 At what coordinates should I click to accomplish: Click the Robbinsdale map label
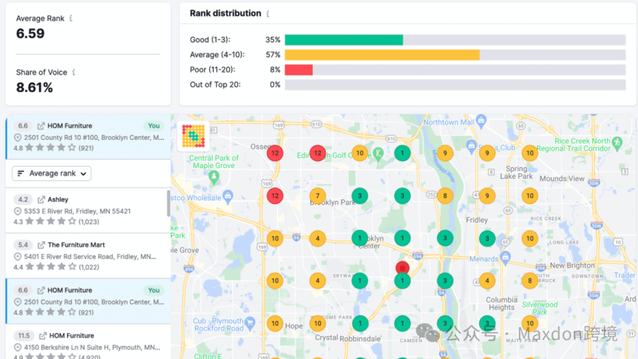point(360,339)
